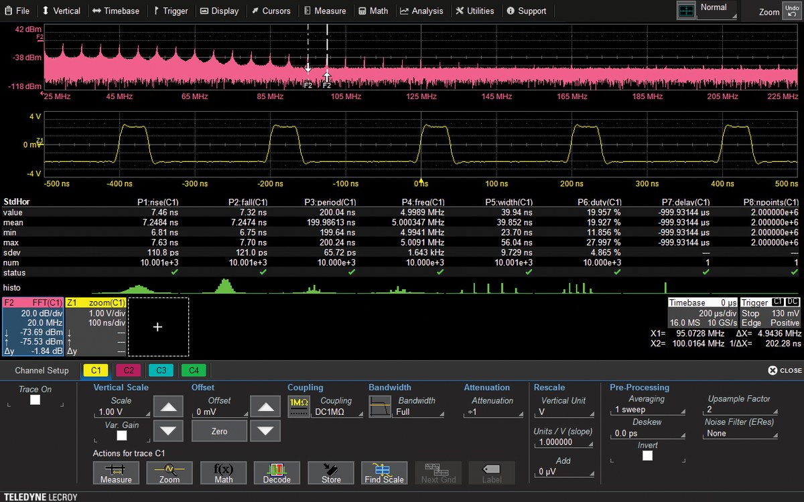
Task: Switch to the C2 channel tab
Action: point(129,370)
